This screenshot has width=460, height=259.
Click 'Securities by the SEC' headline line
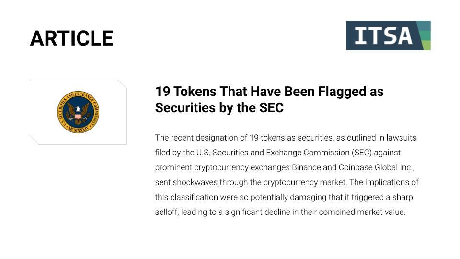pyautogui.click(x=219, y=108)
